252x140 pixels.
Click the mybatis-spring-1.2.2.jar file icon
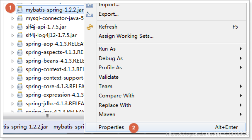point(20,10)
